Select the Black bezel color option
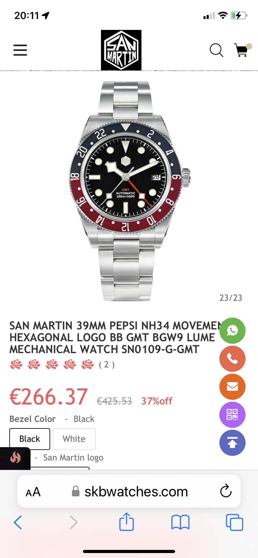 point(30,439)
